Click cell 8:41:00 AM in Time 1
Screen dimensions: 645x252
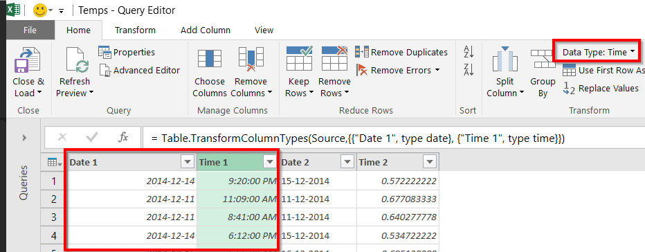click(x=237, y=217)
